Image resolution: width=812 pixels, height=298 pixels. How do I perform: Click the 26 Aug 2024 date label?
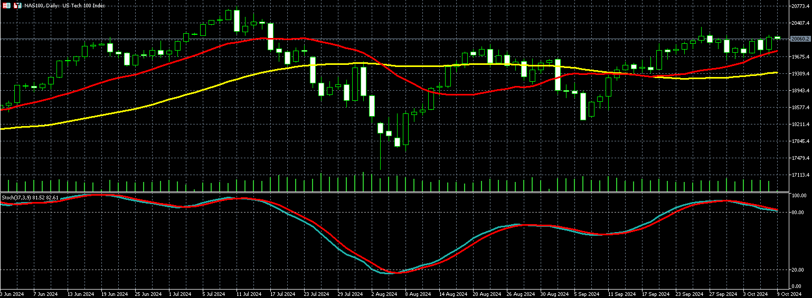(520, 294)
